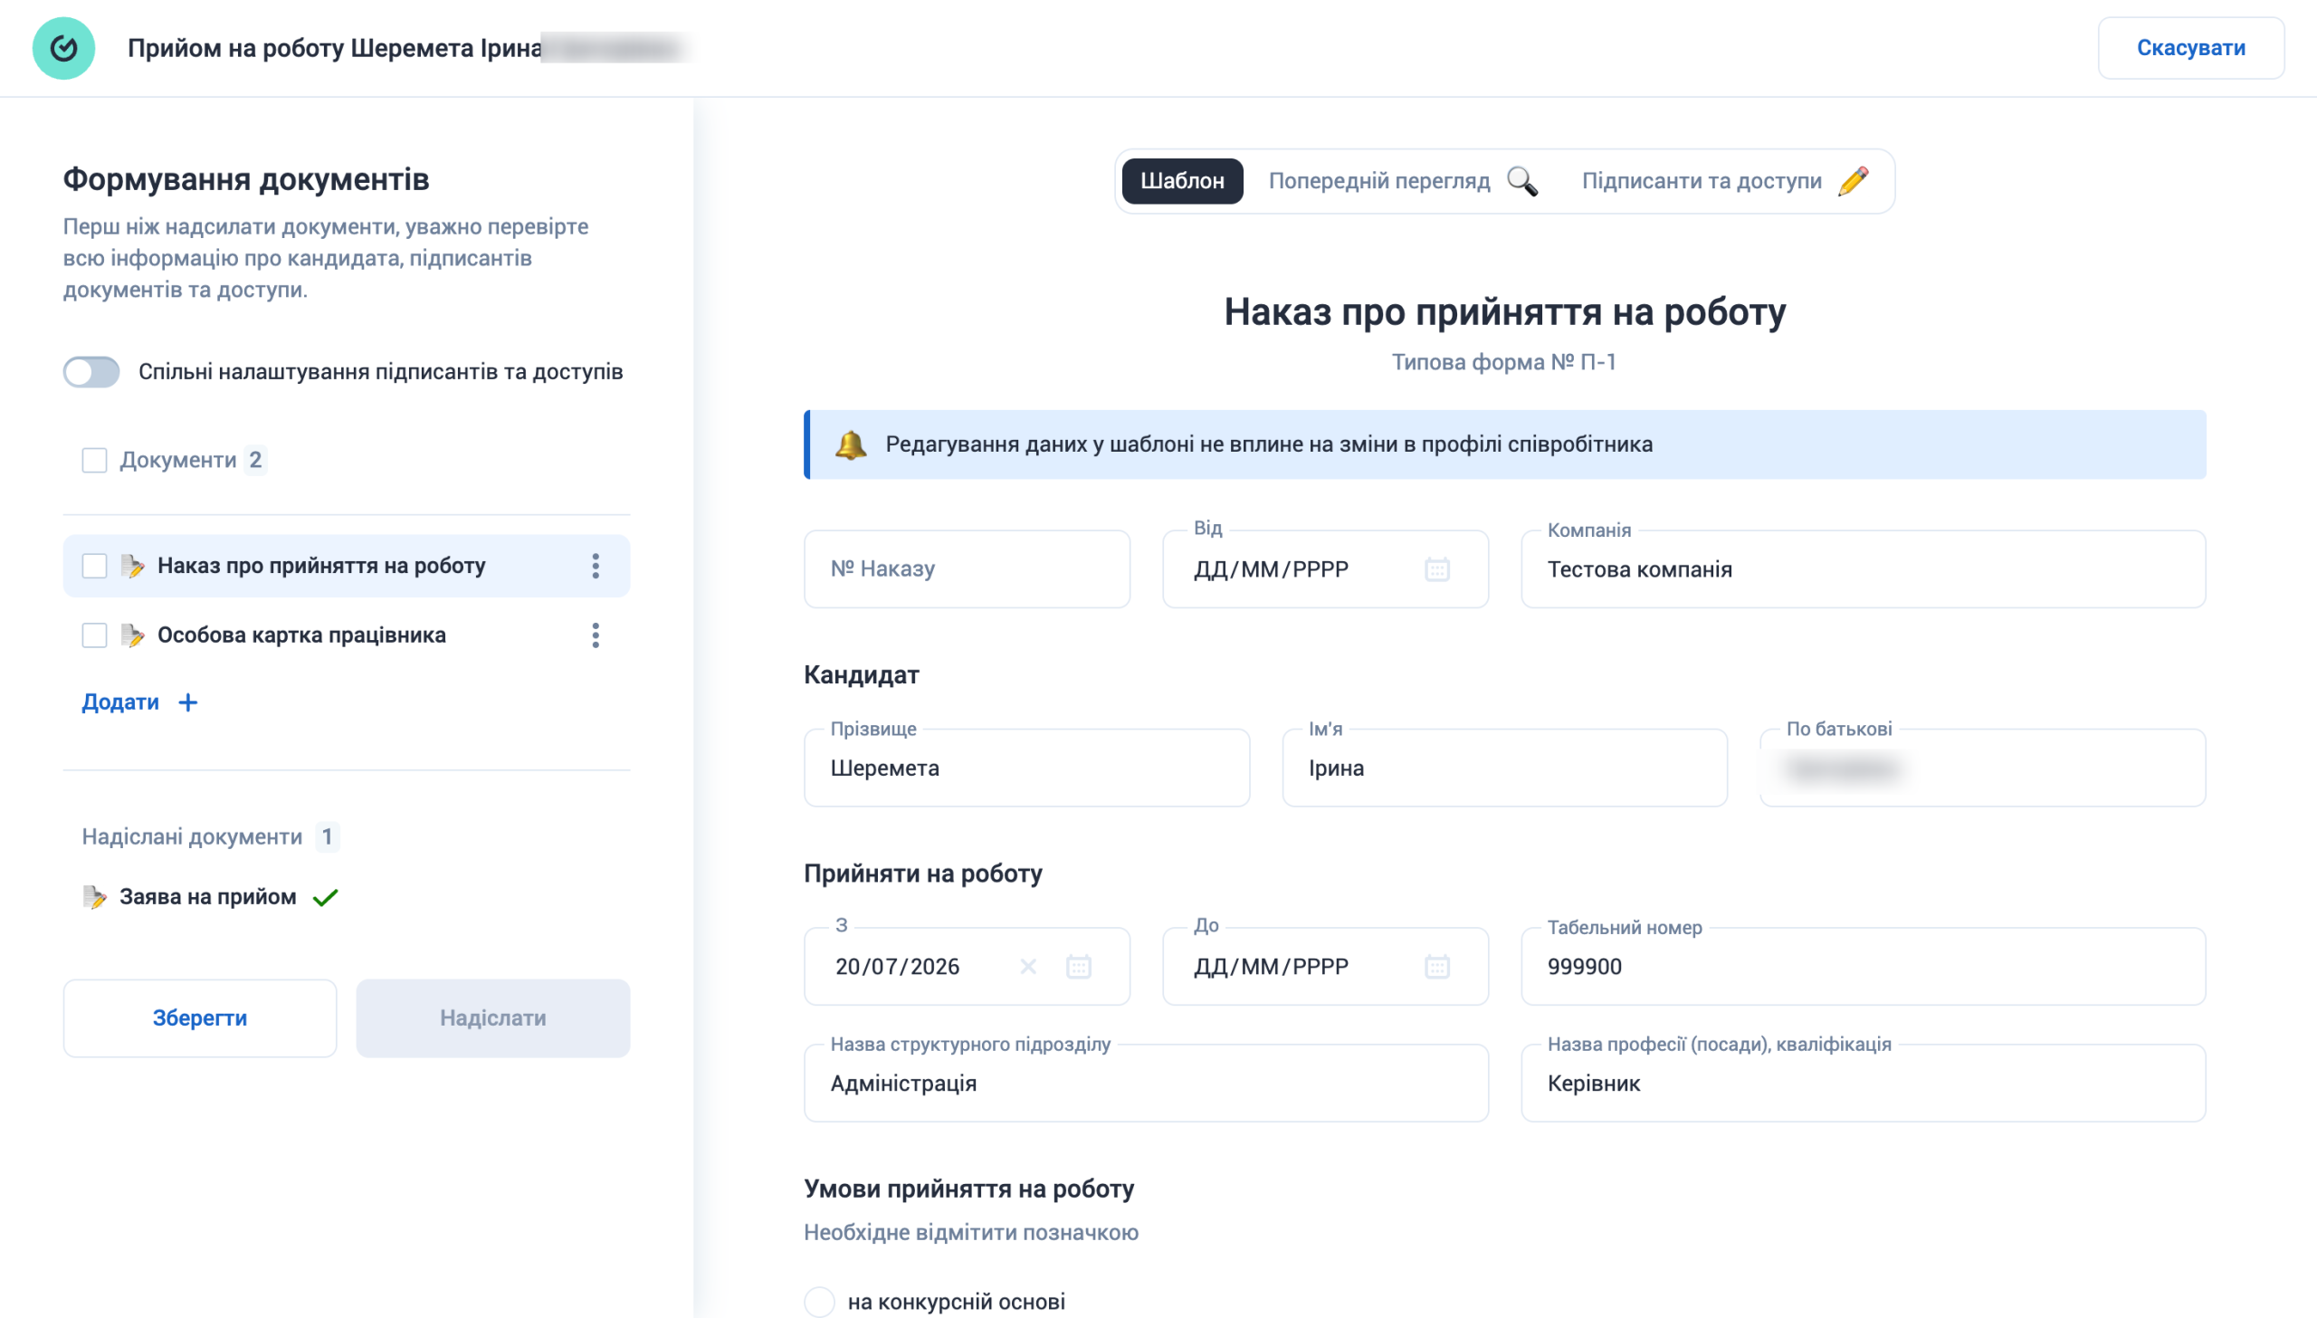
Task: Click the bell icon in the notice banner
Action: tap(851, 444)
